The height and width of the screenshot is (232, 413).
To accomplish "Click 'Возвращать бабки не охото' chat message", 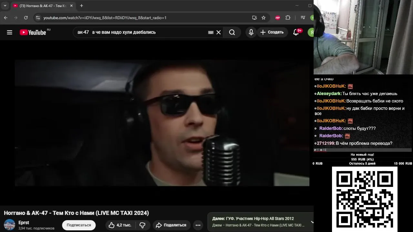I will click(375, 101).
